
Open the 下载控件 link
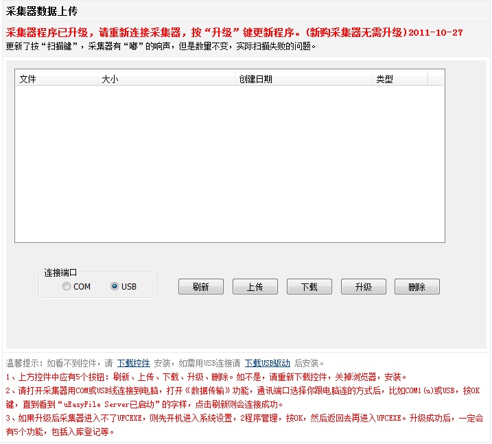[133, 363]
